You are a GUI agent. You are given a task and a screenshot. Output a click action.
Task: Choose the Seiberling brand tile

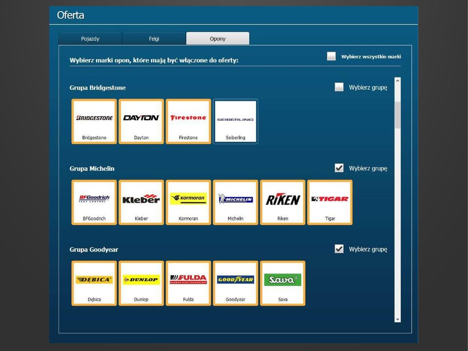235,121
